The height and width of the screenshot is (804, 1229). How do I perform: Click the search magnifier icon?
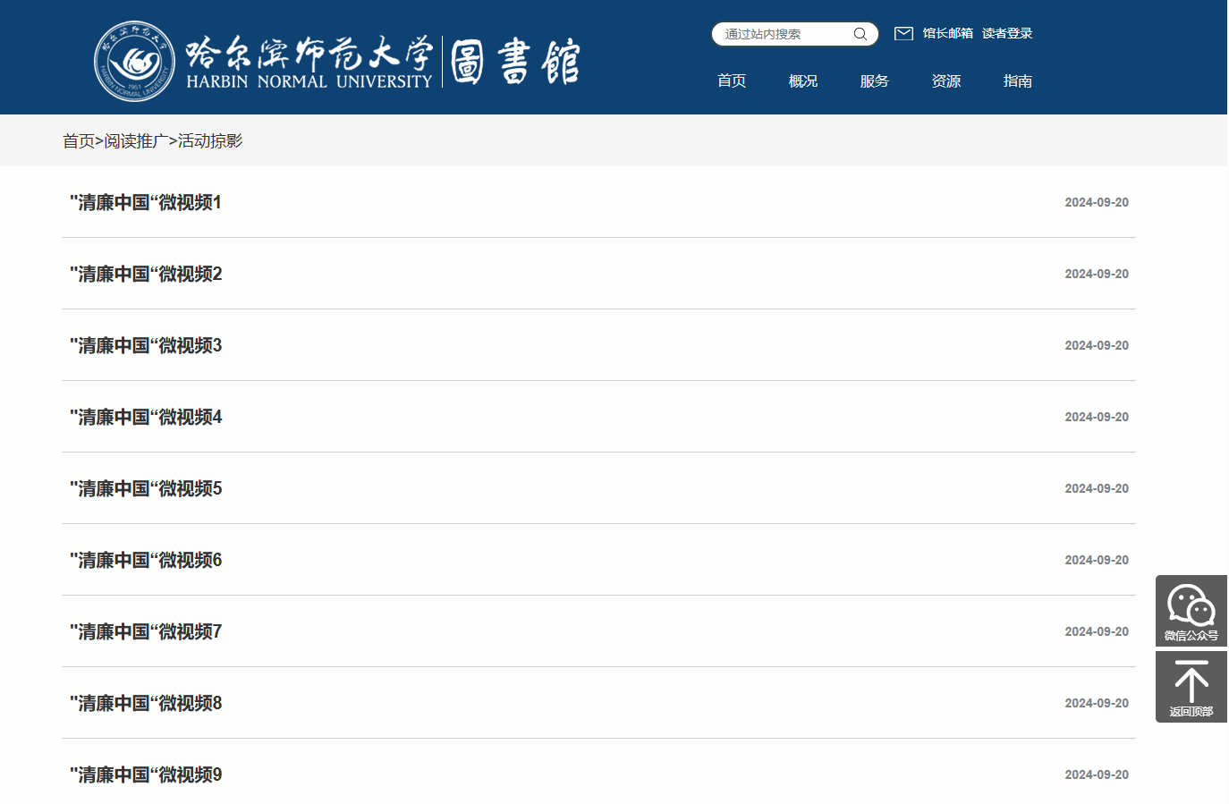pyautogui.click(x=860, y=34)
